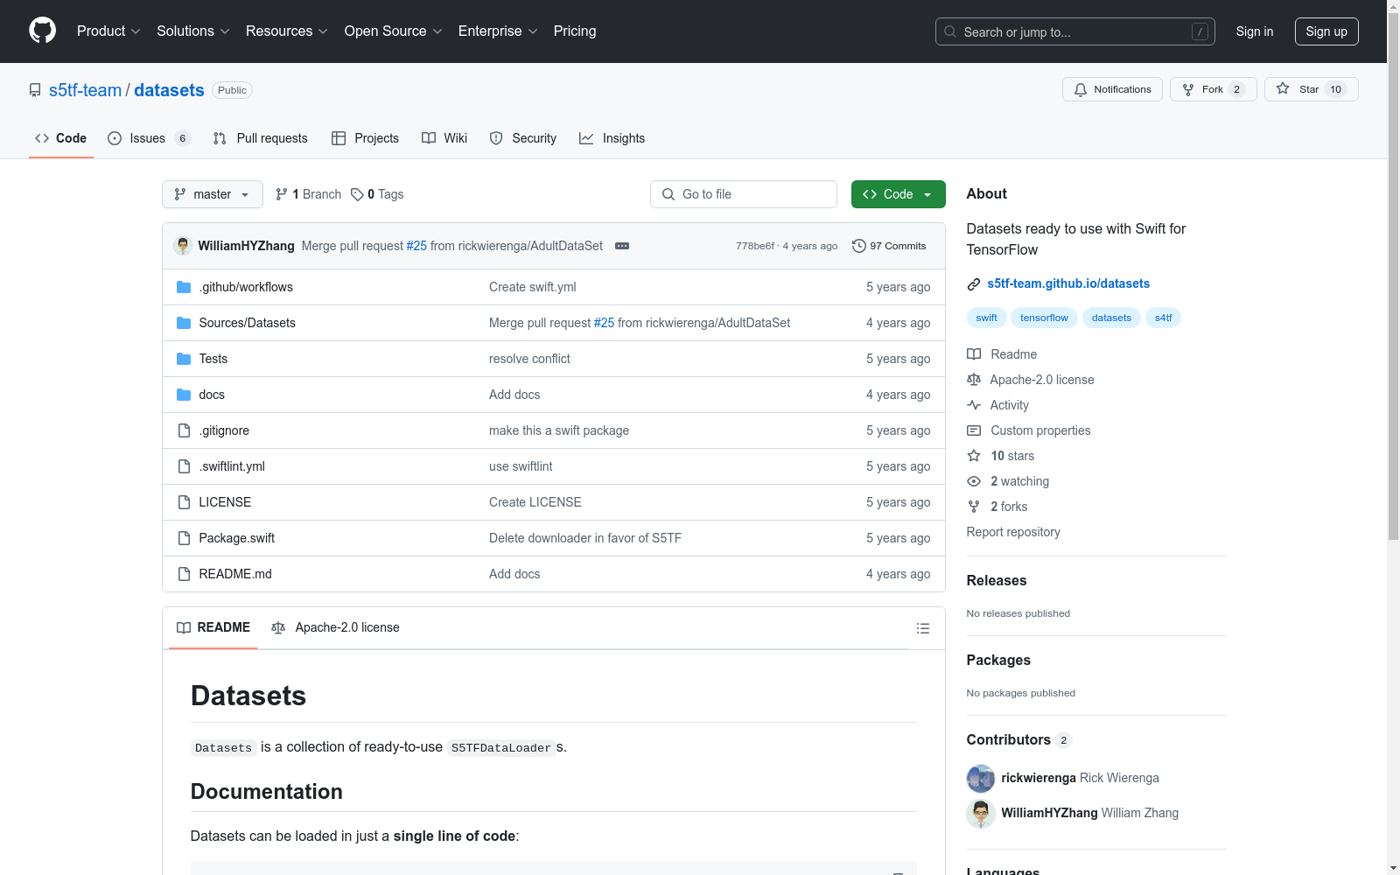Expand the Resources menu

point(287,31)
